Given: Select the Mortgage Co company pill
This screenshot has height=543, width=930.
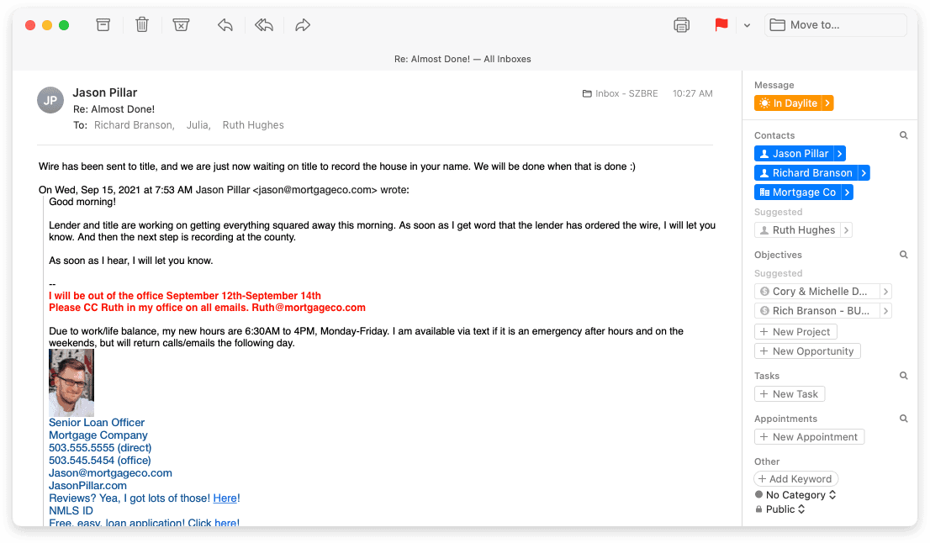Looking at the screenshot, I should [x=797, y=192].
